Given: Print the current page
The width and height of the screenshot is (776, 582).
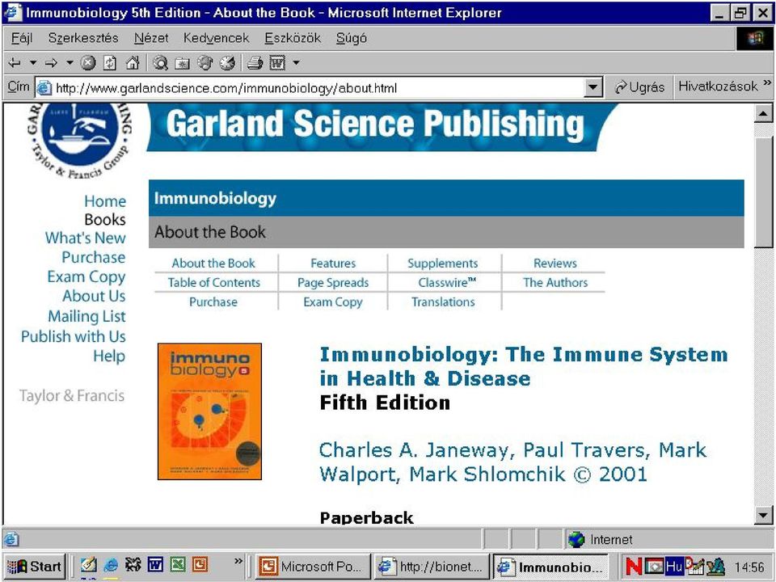Looking at the screenshot, I should 255,63.
